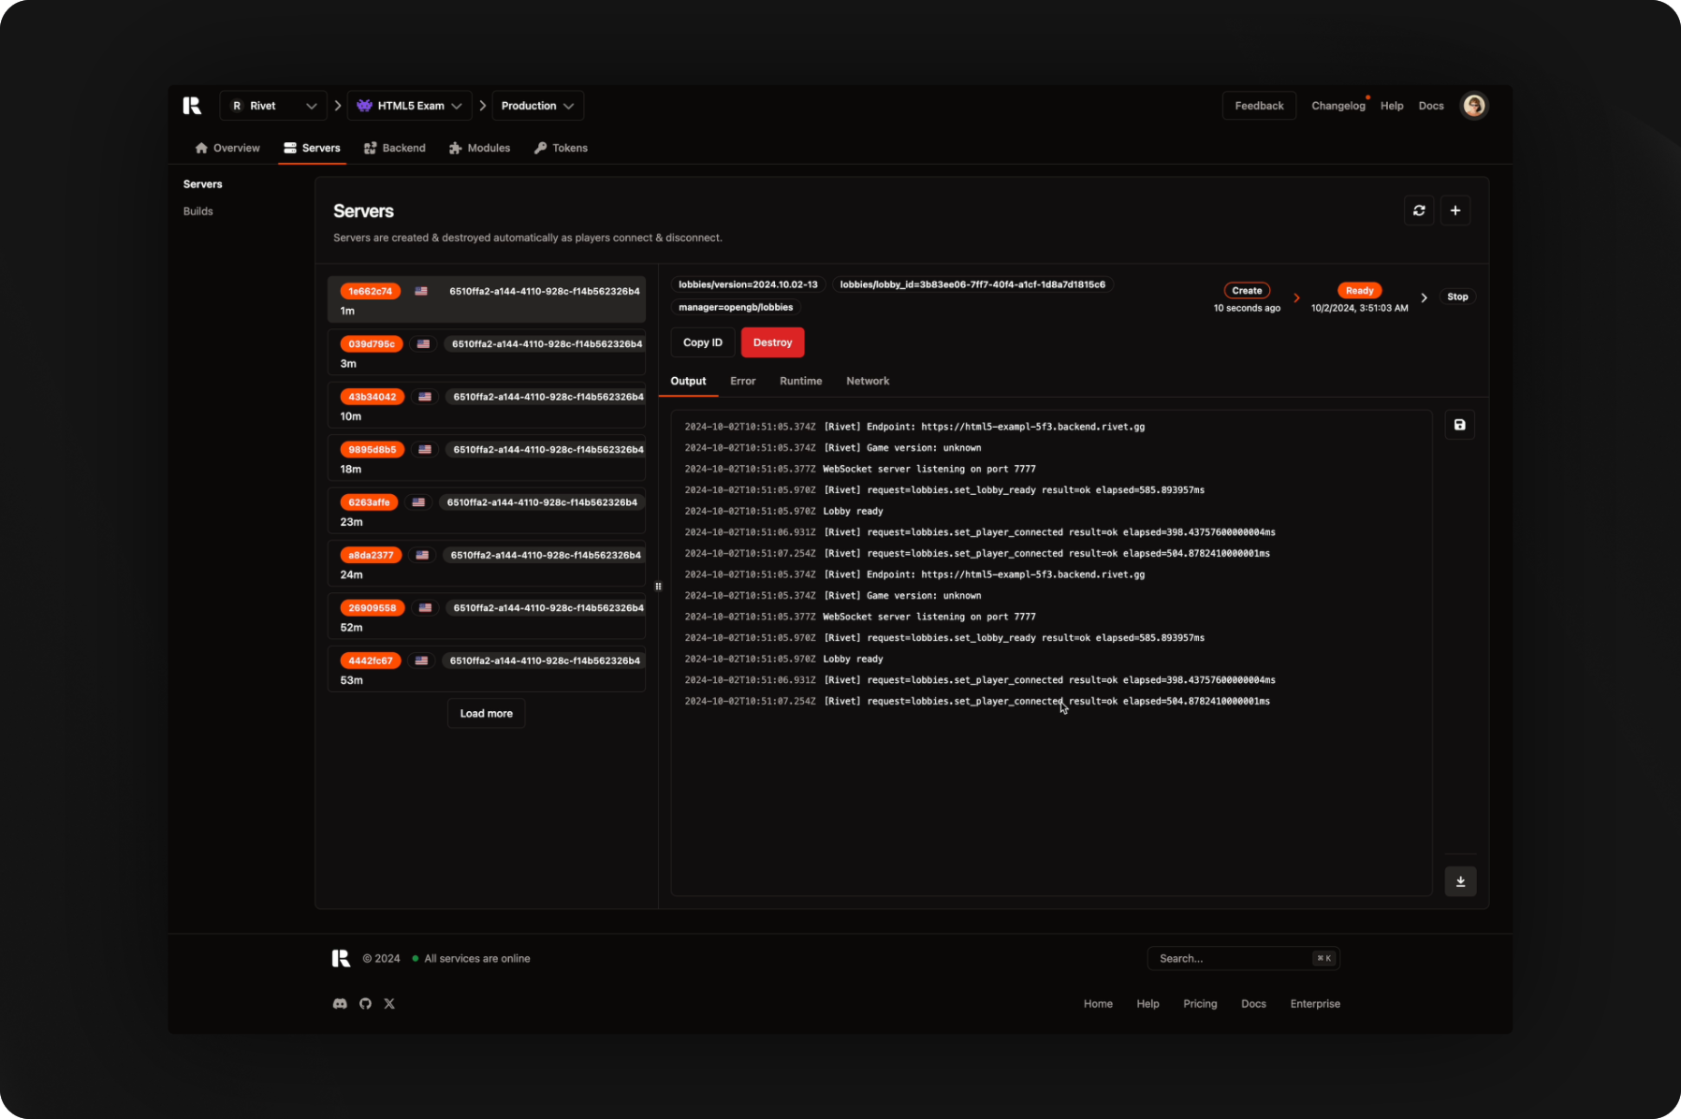Click the download logs icon
The height and width of the screenshot is (1119, 1681).
tap(1460, 881)
